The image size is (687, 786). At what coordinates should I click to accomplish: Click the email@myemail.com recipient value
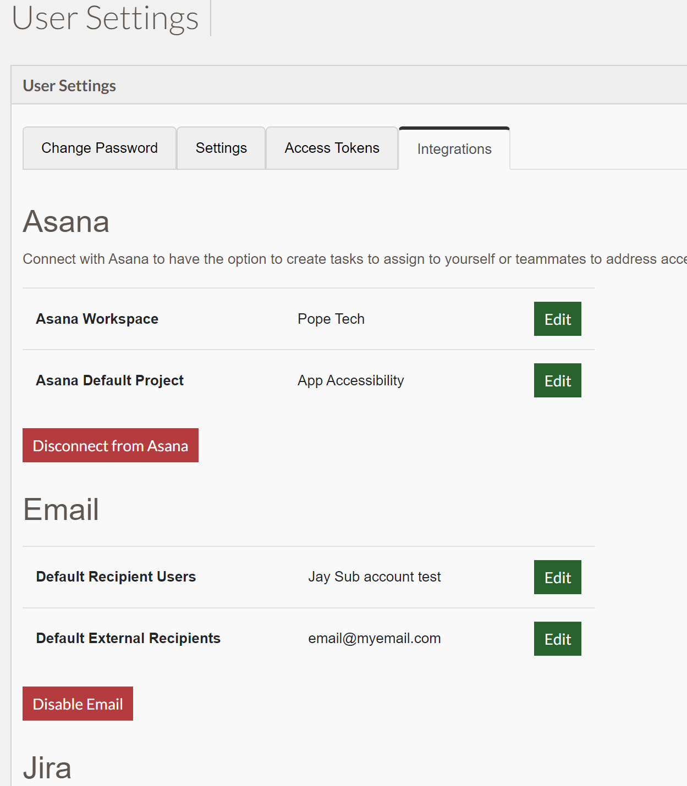(x=375, y=638)
